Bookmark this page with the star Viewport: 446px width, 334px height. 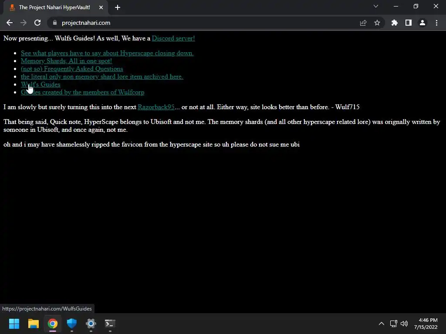pos(377,23)
